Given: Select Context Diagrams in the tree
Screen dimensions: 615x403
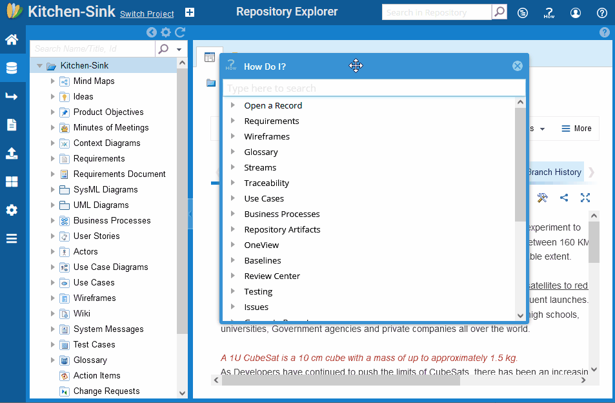Looking at the screenshot, I should pyautogui.click(x=106, y=143).
